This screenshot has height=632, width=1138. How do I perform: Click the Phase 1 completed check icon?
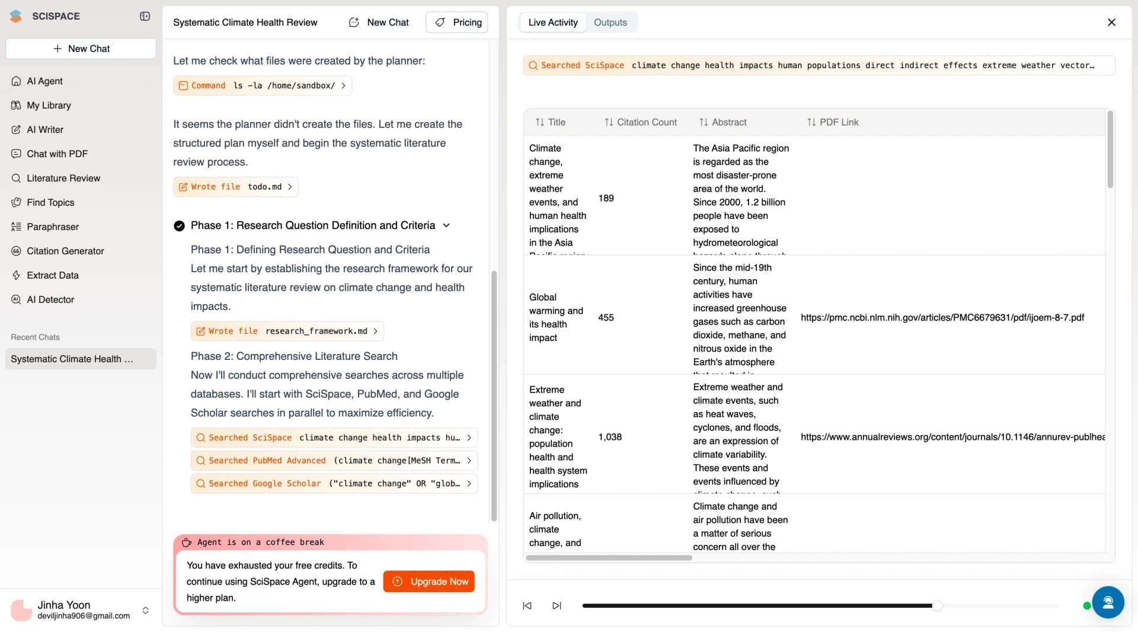coord(179,226)
